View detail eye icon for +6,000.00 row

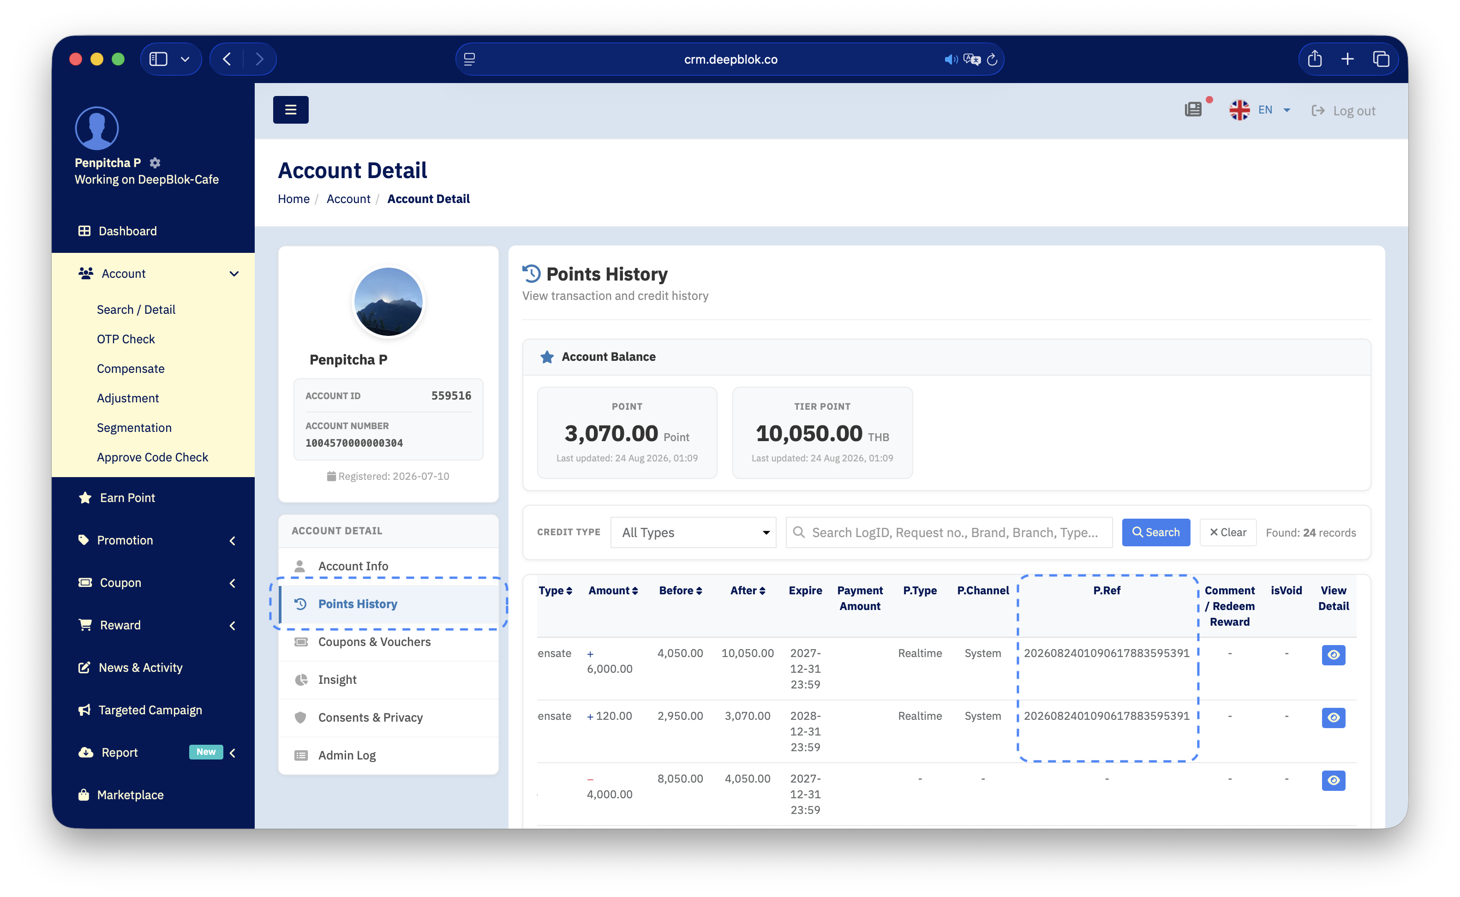[x=1333, y=655]
